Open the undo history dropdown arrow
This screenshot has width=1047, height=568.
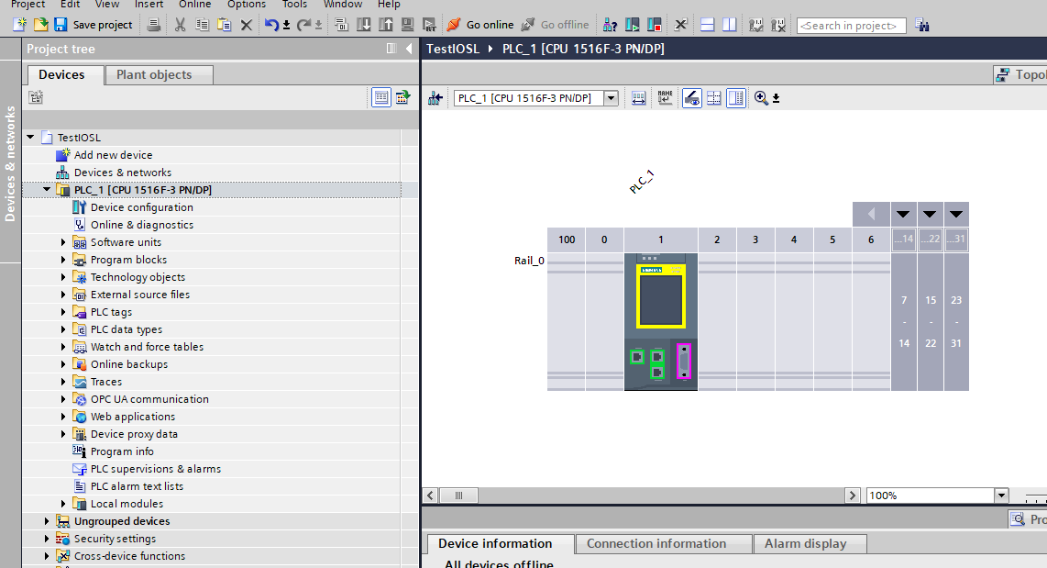[286, 26]
